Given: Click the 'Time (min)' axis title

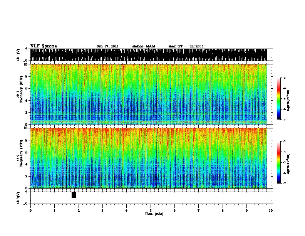Looking at the screenshot, I should coord(154,214).
